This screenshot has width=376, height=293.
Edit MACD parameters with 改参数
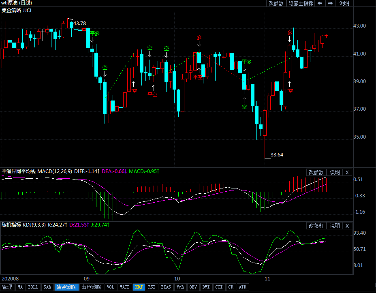[316, 172]
